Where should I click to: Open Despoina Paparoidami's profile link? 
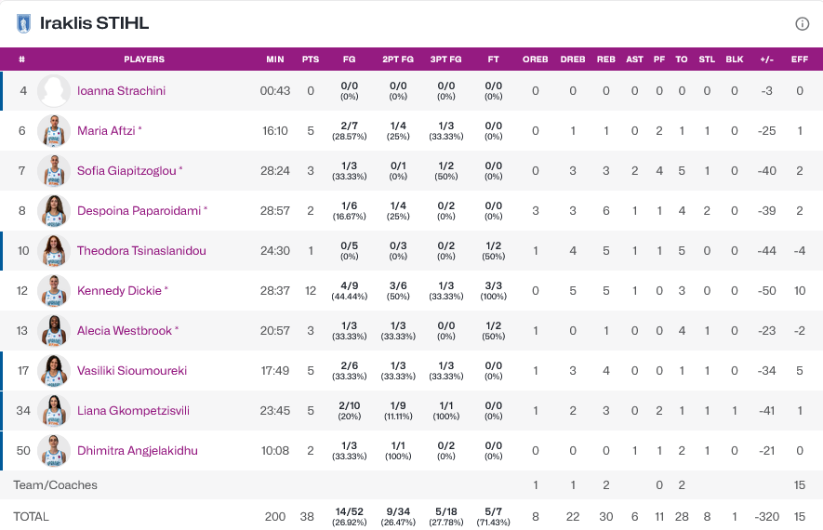coord(139,211)
